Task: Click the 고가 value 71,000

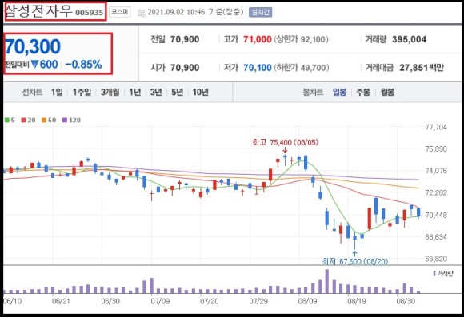Action: point(257,39)
